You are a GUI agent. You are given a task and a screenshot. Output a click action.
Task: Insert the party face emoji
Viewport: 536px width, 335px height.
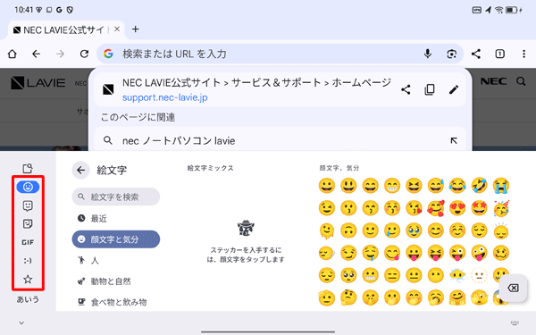click(x=501, y=208)
